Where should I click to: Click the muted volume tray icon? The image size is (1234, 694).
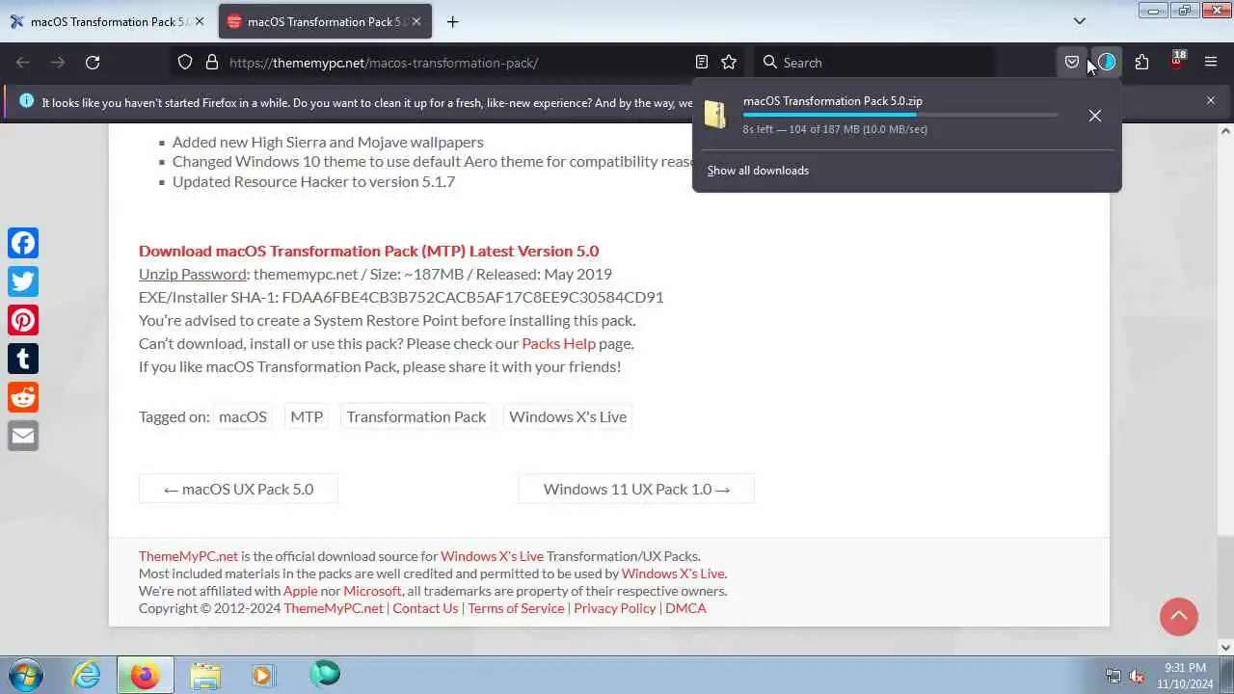tap(1137, 676)
